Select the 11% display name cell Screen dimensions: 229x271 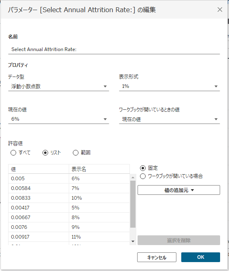99,237
